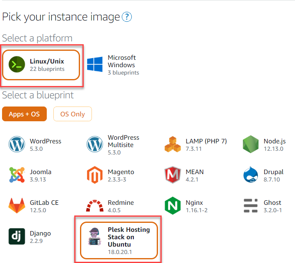Select the Linux/Unix terminal icon
Image resolution: width=295 pixels, height=263 pixels.
[17, 64]
